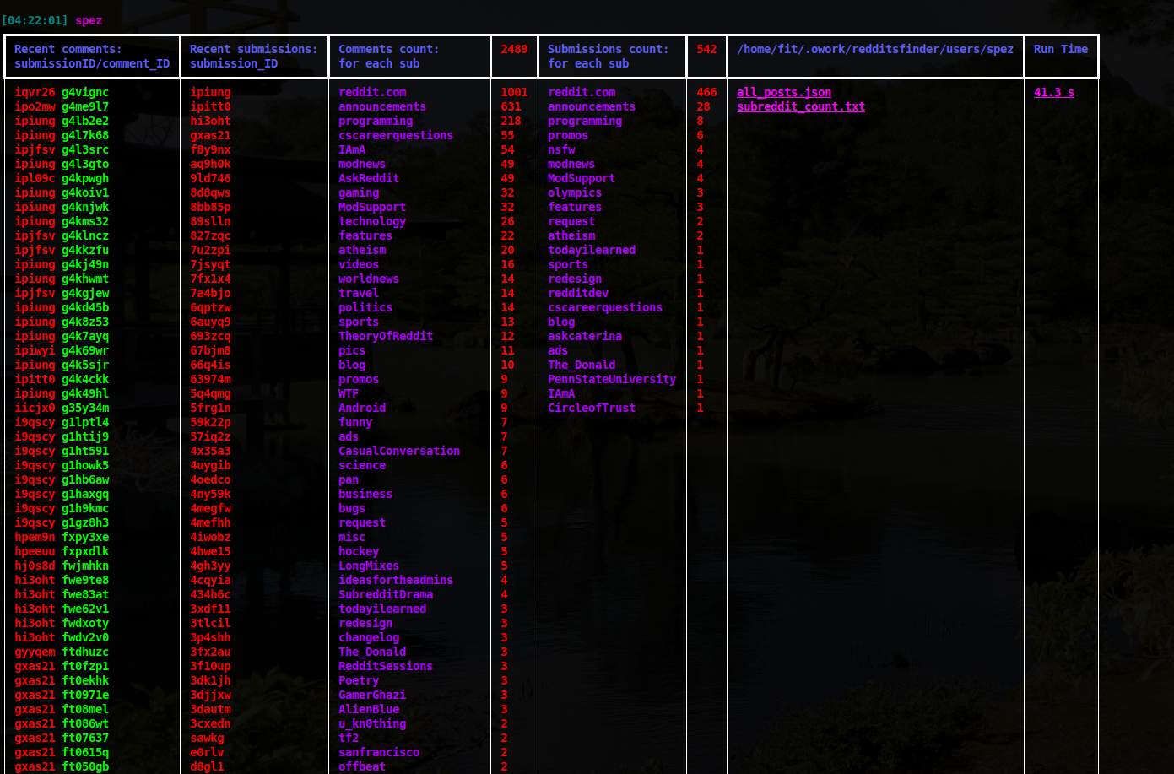Click the olympics subreddit in submissions

[575, 192]
